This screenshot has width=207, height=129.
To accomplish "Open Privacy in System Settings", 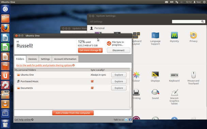I will click(x=193, y=37).
